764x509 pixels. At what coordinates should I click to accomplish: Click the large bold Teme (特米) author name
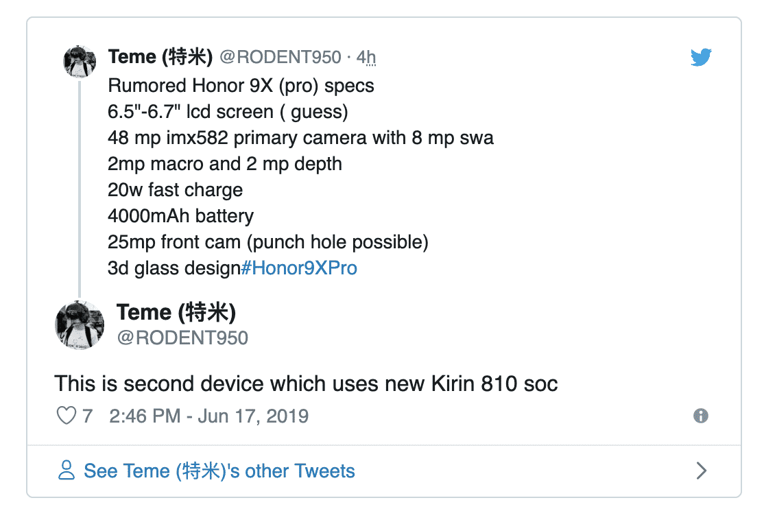(176, 313)
